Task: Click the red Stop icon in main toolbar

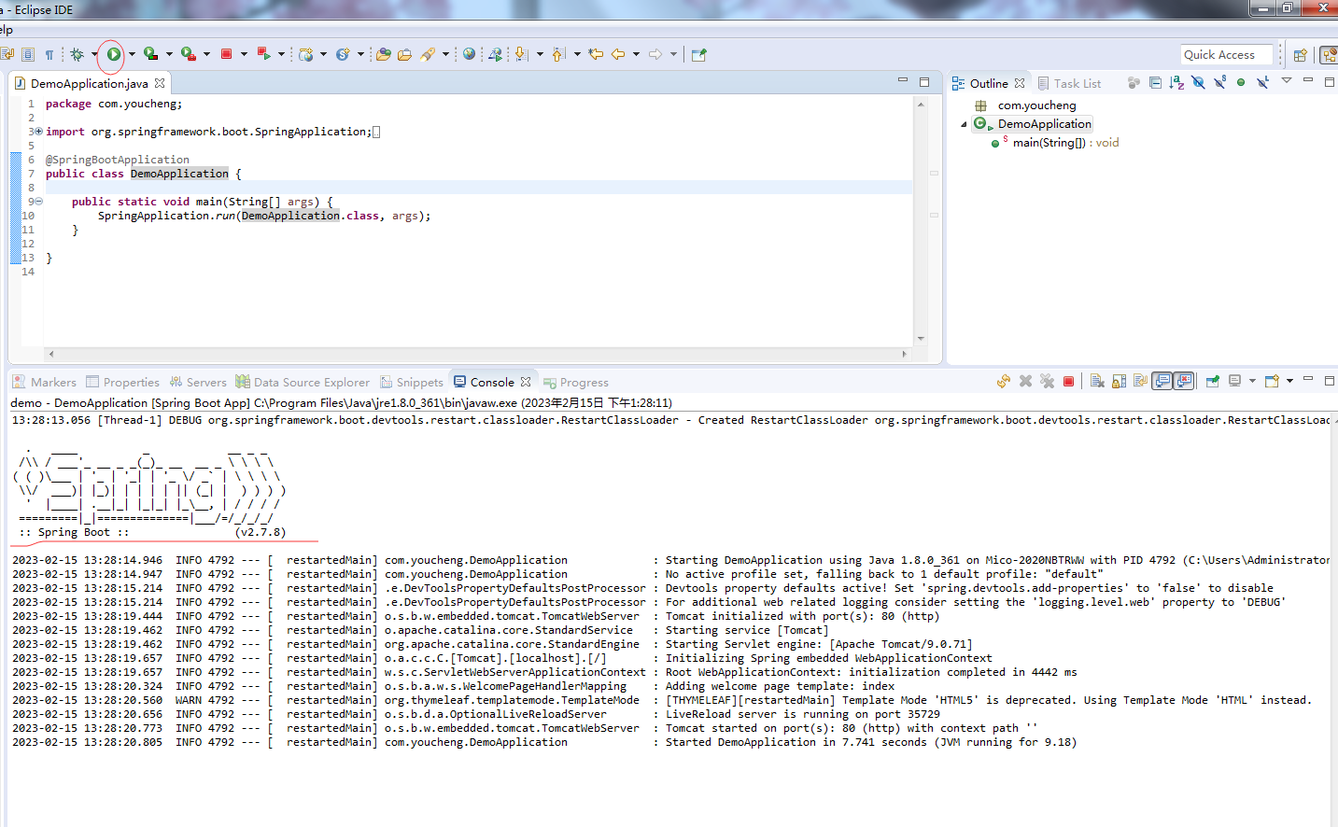Action: point(226,54)
